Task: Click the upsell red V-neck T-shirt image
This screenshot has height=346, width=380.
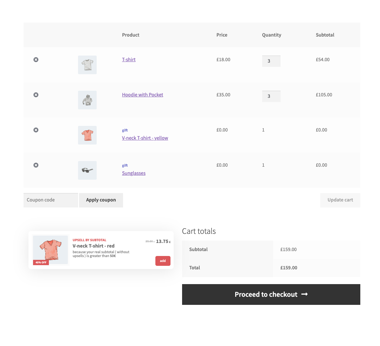Action: click(50, 250)
